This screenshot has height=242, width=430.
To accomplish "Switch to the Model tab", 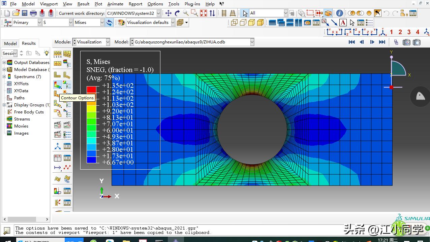I will coord(10,43).
